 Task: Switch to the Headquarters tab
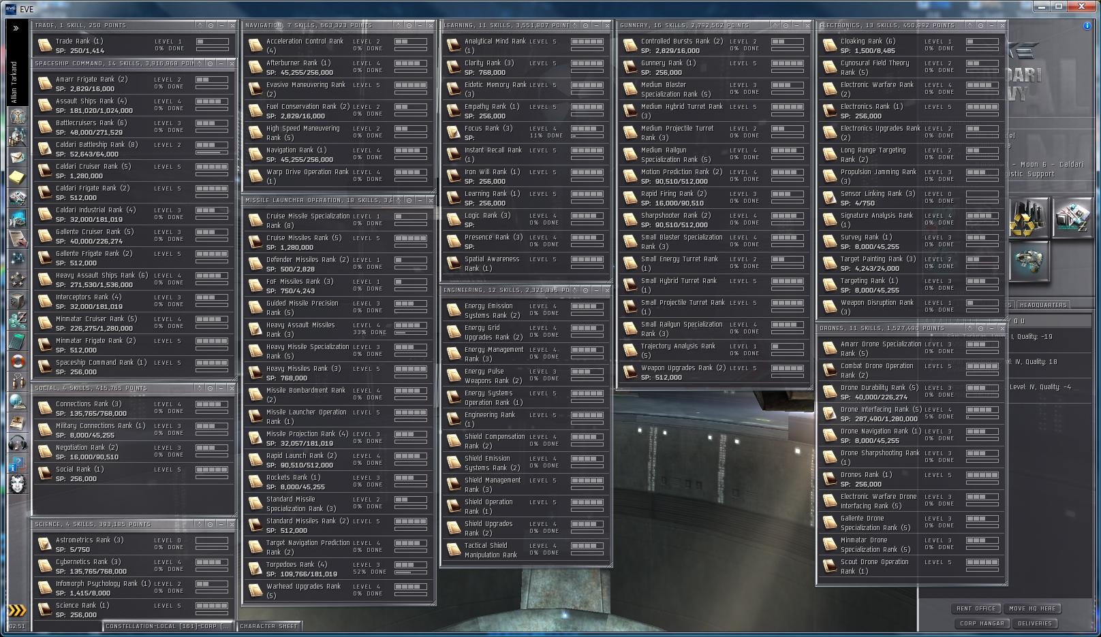point(1043,305)
